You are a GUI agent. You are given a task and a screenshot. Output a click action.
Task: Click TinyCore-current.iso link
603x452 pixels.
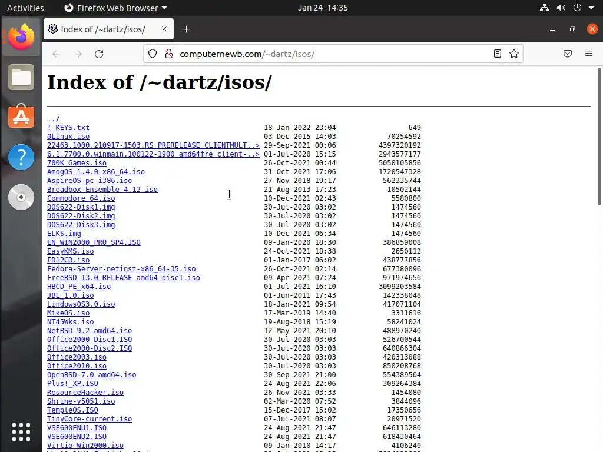(90, 419)
